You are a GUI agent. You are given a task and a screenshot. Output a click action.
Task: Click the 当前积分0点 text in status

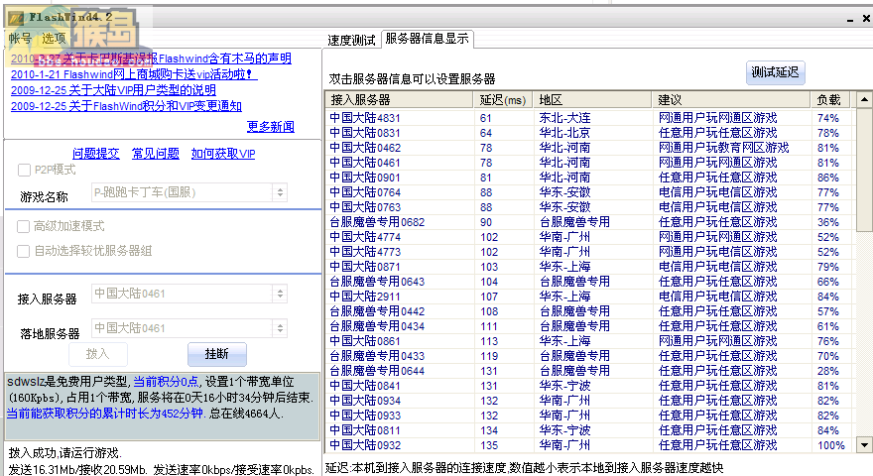click(166, 382)
